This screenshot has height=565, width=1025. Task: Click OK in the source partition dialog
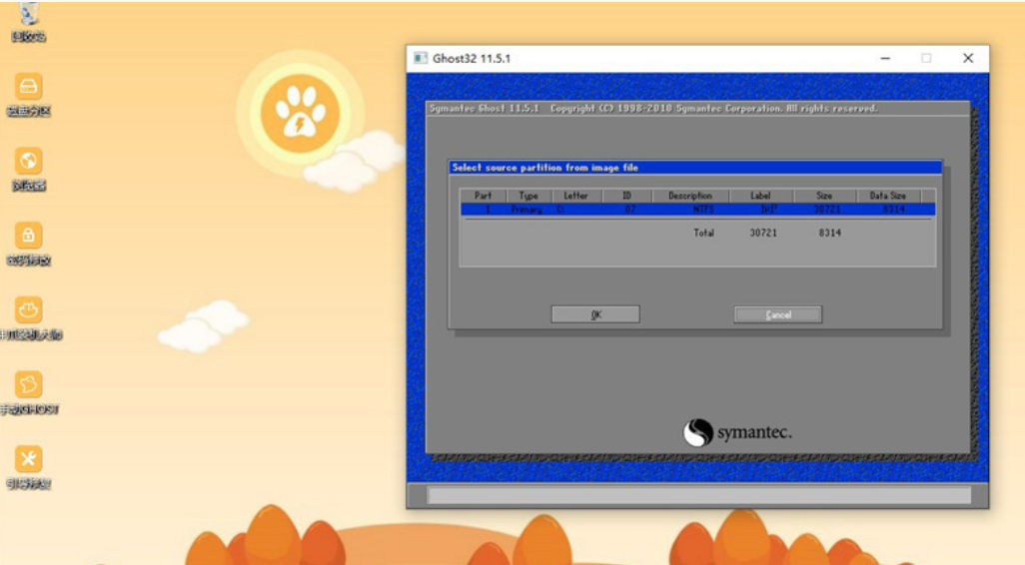[595, 314]
